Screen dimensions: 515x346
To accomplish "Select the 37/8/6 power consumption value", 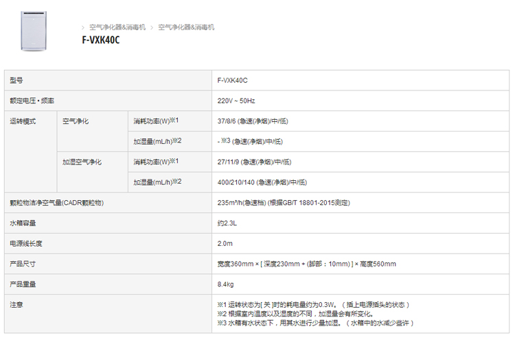I will pyautogui.click(x=253, y=121).
